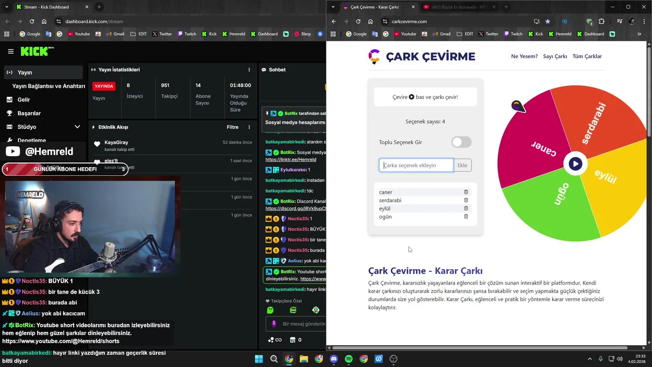Image resolution: width=652 pixels, height=367 pixels.
Task: Open Etkinlik Akışı three-dot menu
Action: click(x=249, y=127)
